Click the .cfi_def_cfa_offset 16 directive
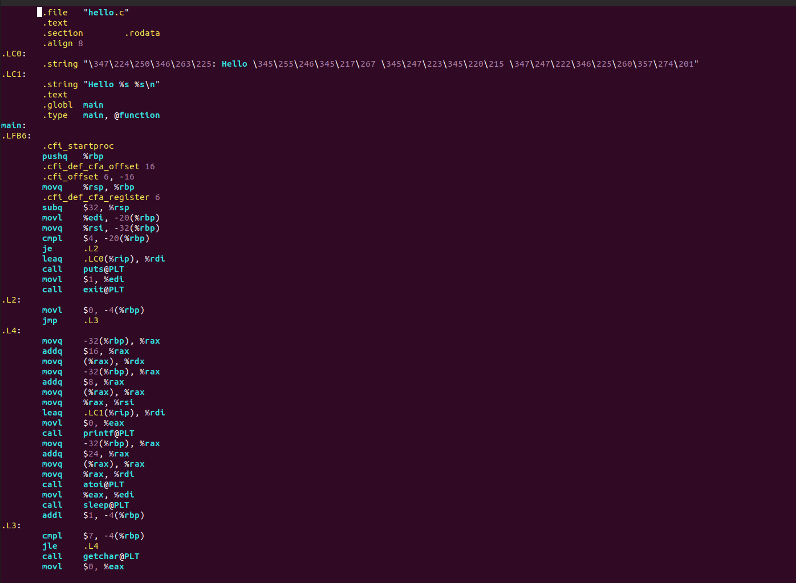Viewport: 796px width, 583px height. click(99, 166)
